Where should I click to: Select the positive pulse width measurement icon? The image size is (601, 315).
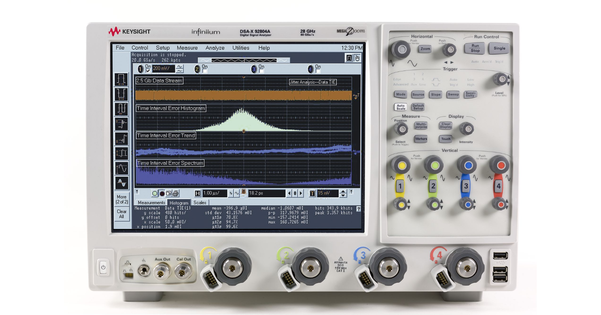(121, 80)
